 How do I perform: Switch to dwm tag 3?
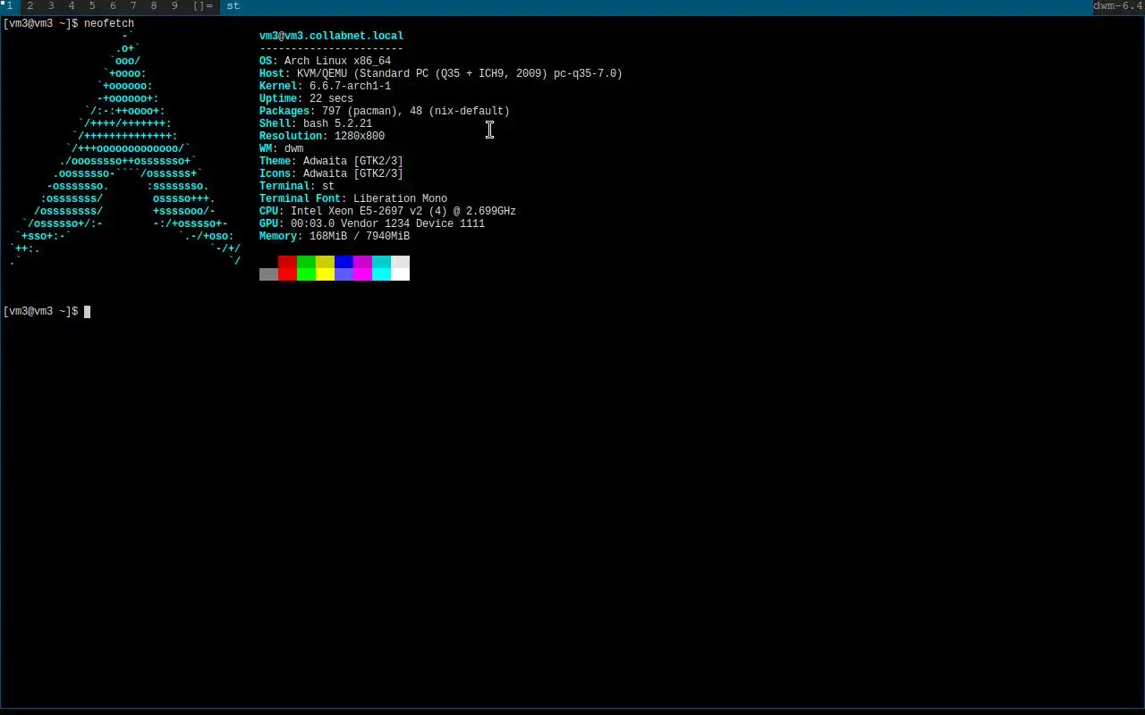51,6
